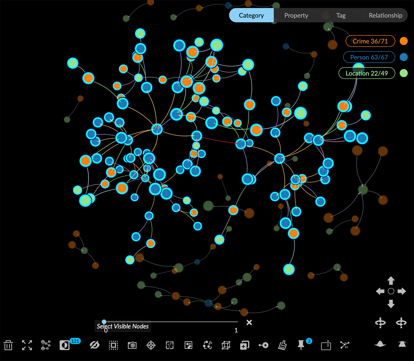Image resolution: width=414 pixels, height=361 pixels.
Task: Open the Relationship tab
Action: coord(385,15)
